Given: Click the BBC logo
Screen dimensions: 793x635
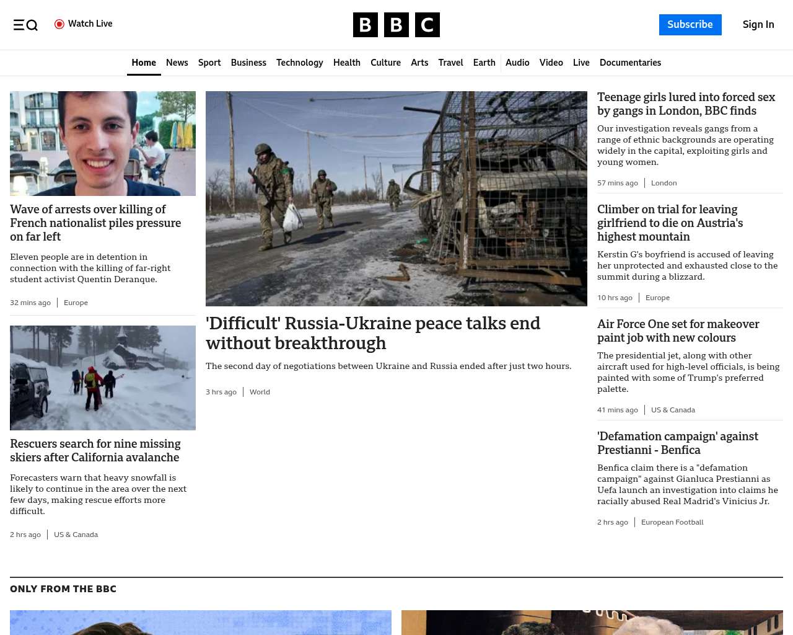Looking at the screenshot, I should [x=396, y=25].
